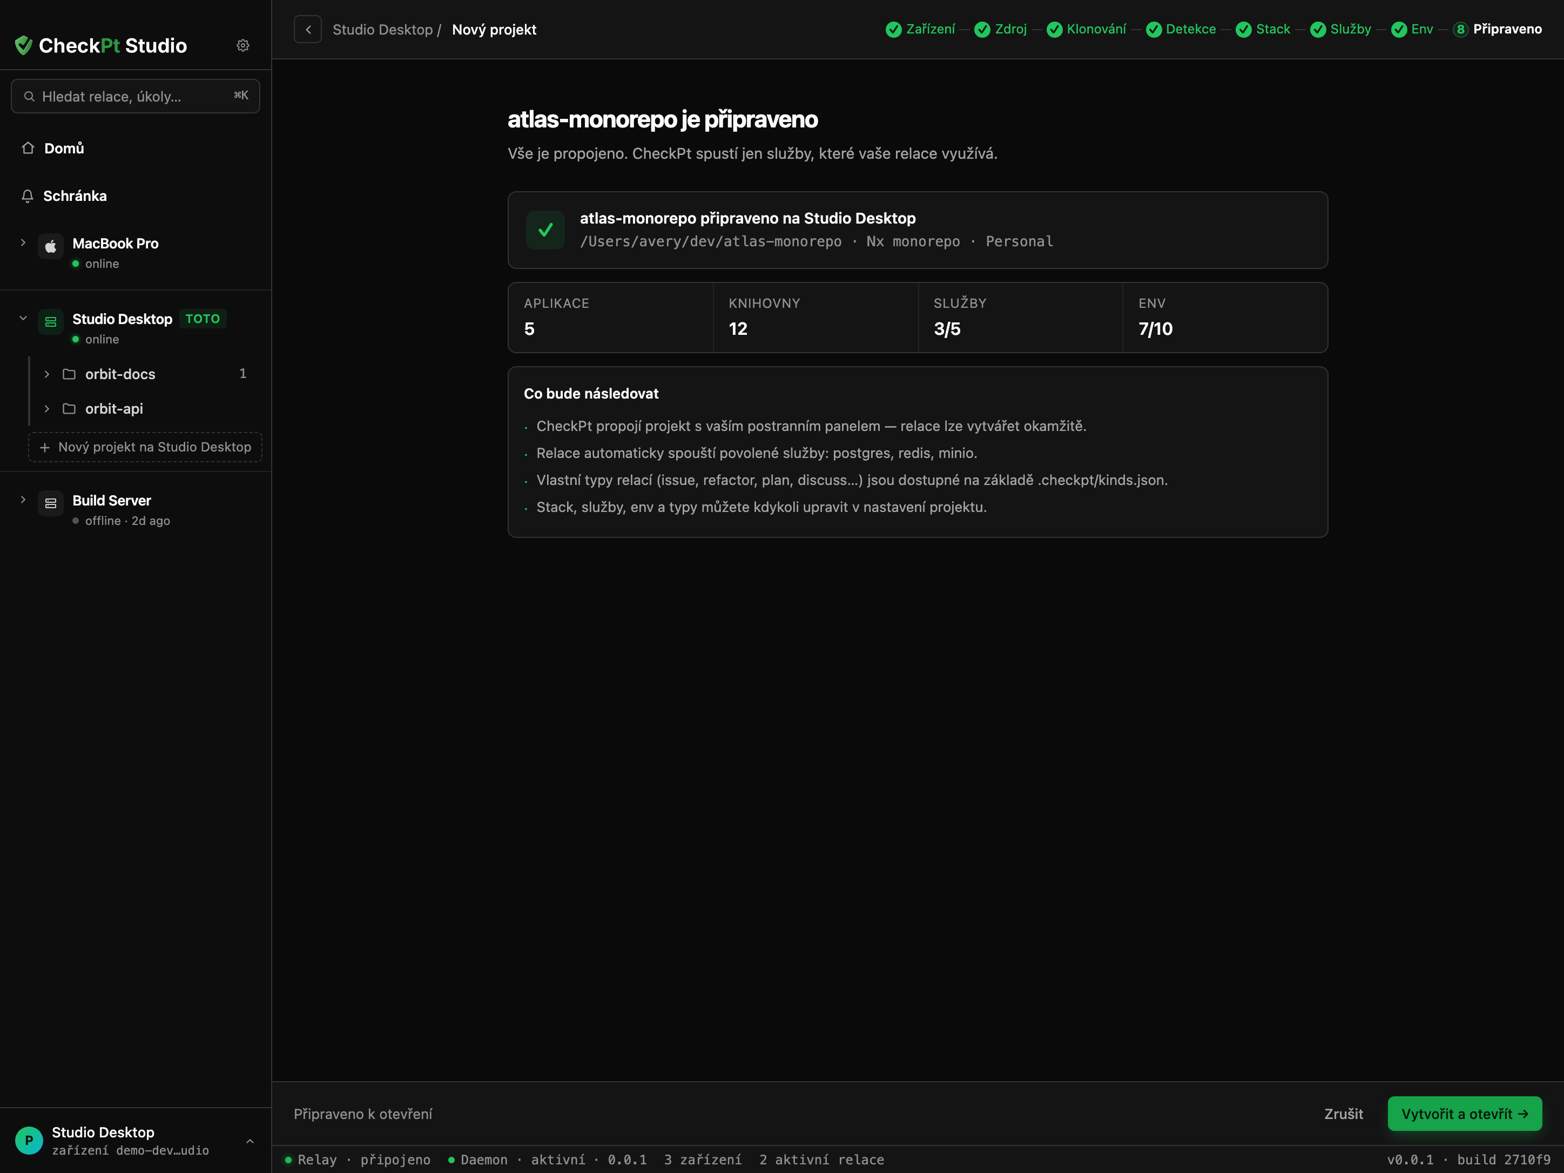Click the ENV 7/10 stat cell
The width and height of the screenshot is (1564, 1173).
(x=1225, y=318)
